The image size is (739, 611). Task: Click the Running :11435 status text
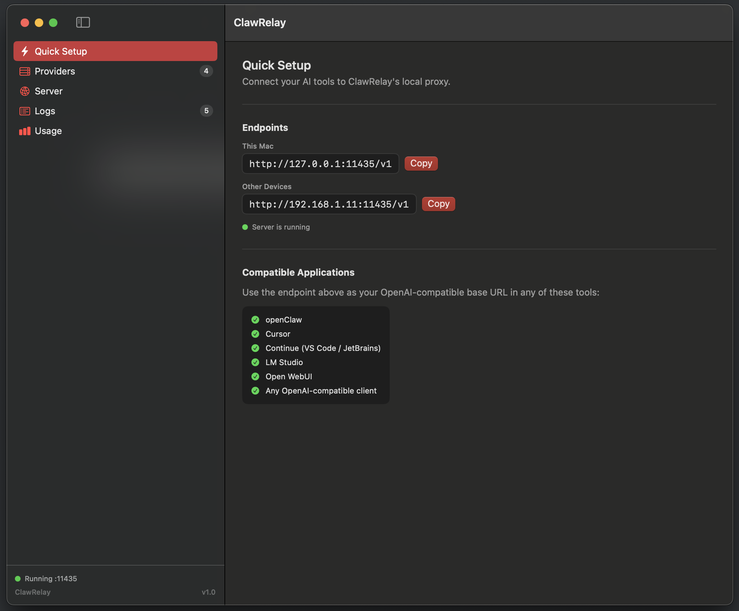(x=51, y=579)
